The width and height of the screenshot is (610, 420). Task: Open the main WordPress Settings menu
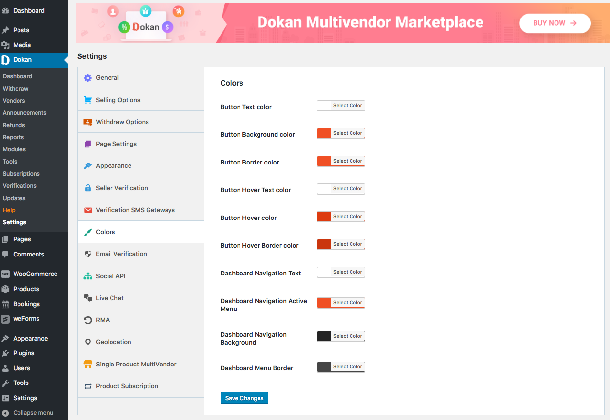[x=34, y=398]
